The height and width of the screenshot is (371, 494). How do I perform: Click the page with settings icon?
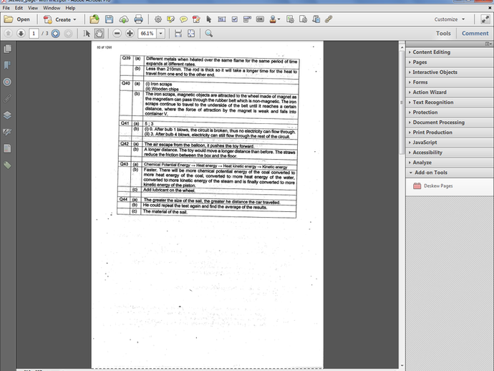(x=303, y=19)
